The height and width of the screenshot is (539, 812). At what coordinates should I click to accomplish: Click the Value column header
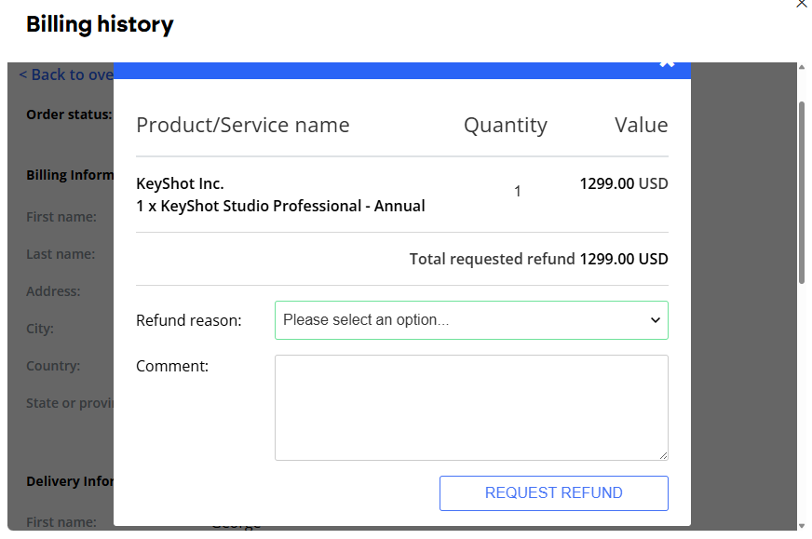[x=641, y=126]
